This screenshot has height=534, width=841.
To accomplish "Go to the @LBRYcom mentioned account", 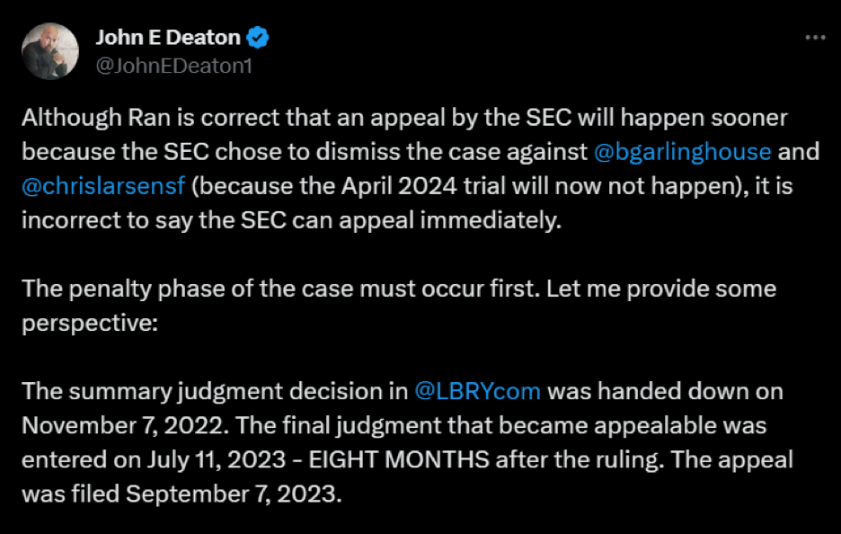I will point(477,392).
